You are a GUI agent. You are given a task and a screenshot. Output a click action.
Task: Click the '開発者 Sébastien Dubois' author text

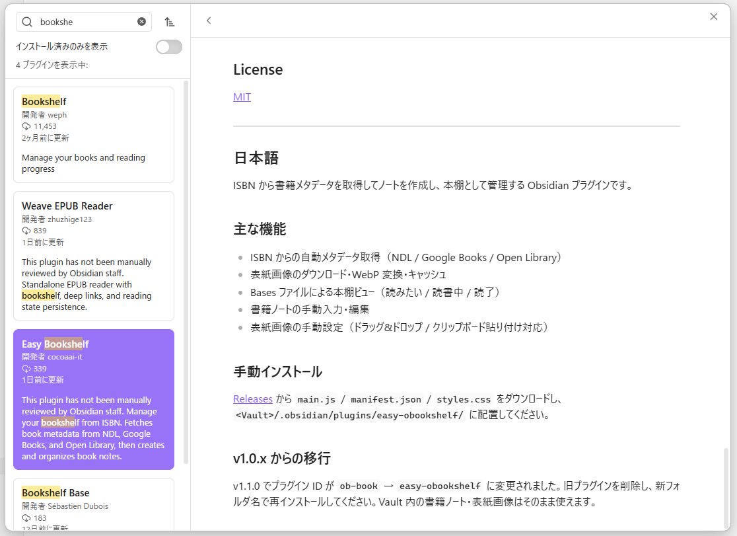[65, 506]
